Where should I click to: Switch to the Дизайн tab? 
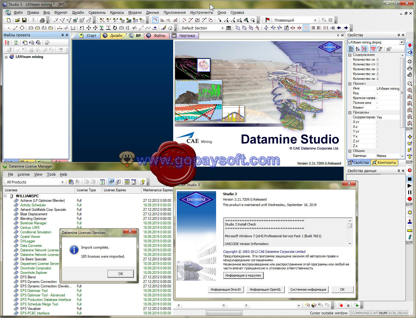pyautogui.click(x=116, y=35)
